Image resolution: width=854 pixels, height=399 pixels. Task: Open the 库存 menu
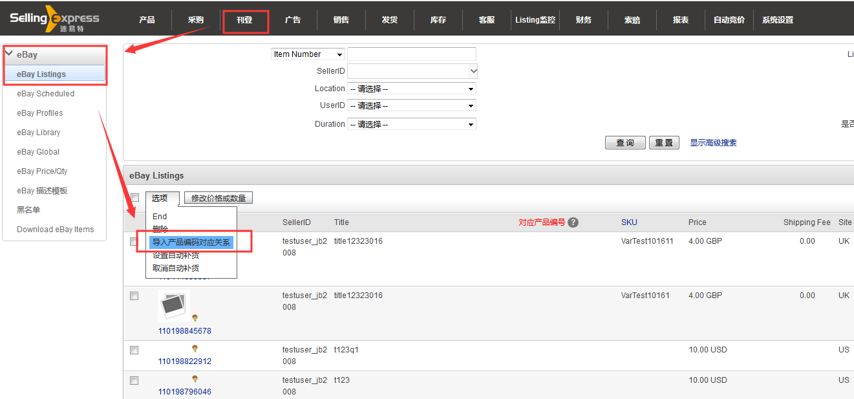coord(438,20)
